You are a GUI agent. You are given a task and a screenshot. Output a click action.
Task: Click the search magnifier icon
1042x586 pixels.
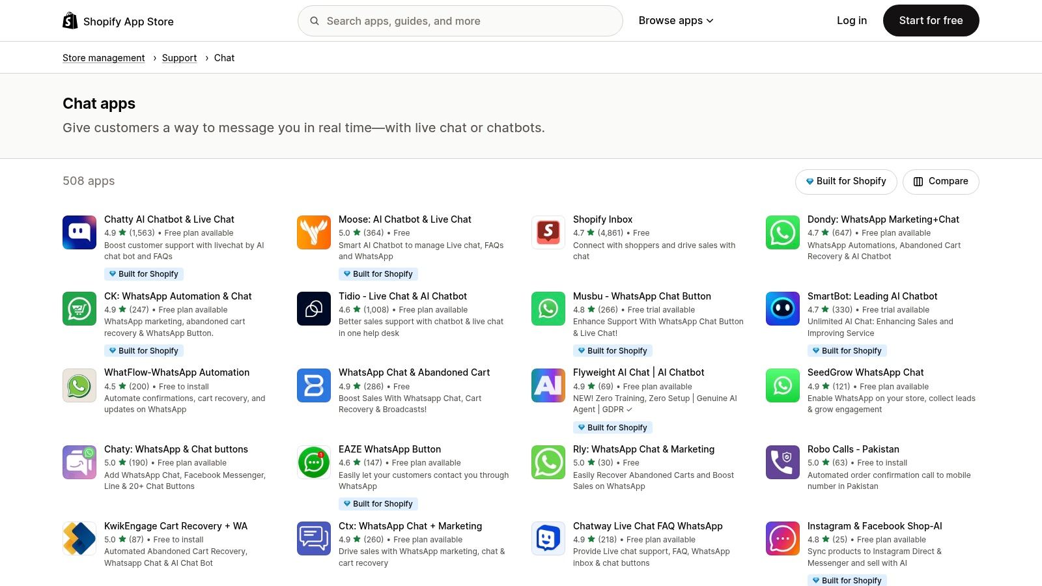[x=314, y=20]
